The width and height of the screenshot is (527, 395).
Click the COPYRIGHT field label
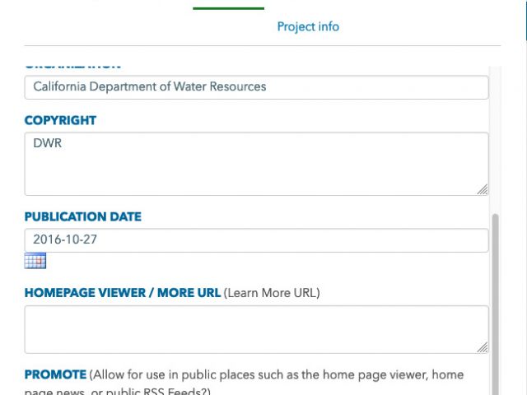60,120
